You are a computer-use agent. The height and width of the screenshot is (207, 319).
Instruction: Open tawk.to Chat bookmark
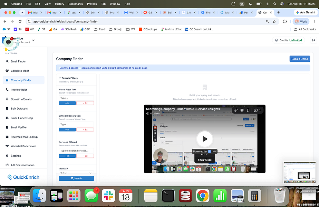[171, 29]
